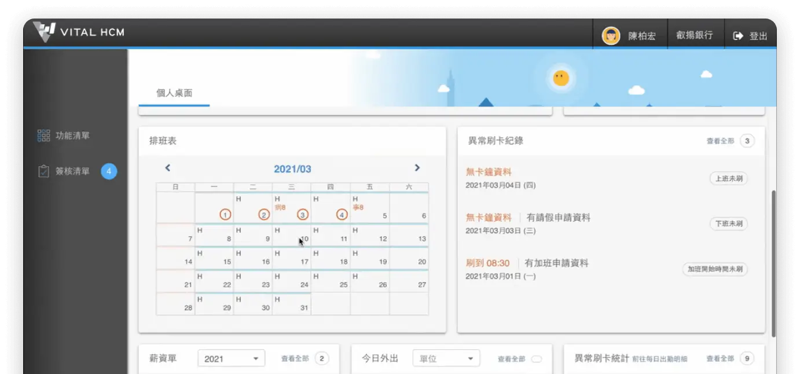
Task: Open the 單位 dropdown in 今日外出
Action: point(446,358)
